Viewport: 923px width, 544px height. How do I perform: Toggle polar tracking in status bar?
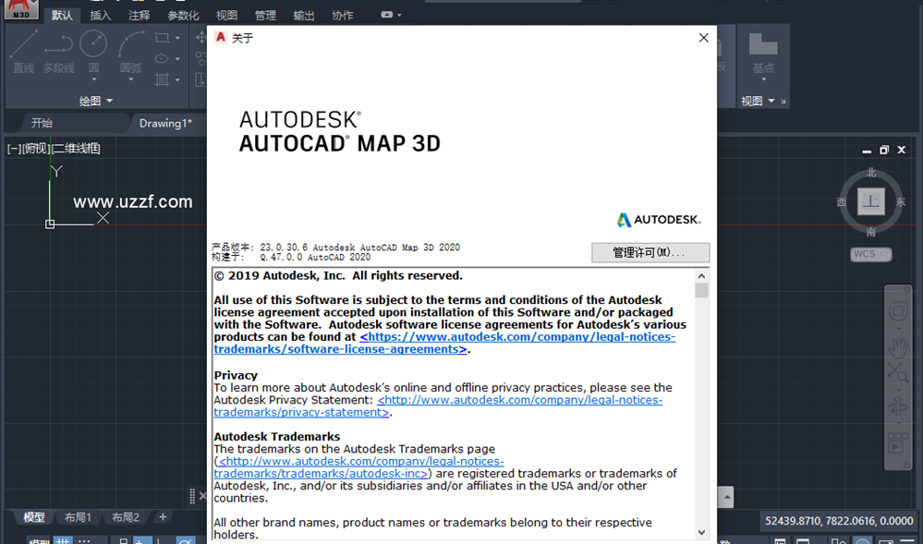tap(186, 540)
